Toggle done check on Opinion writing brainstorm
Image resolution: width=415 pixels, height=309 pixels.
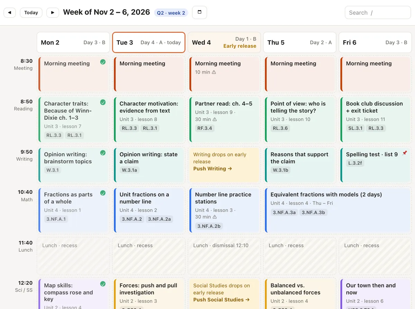click(103, 153)
